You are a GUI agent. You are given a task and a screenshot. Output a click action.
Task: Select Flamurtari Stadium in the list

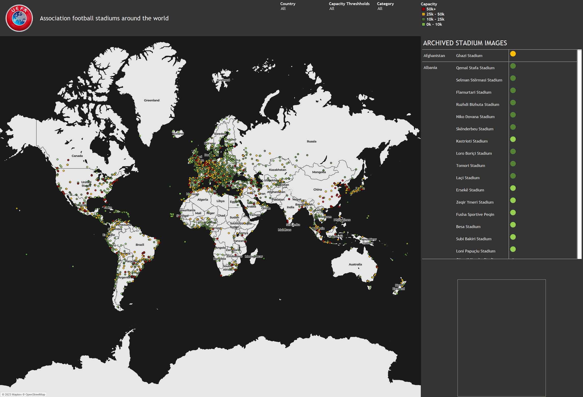pos(474,92)
